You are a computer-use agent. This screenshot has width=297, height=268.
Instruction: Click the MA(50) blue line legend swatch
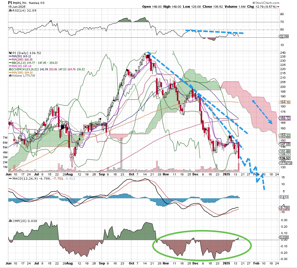(x=10, y=56)
